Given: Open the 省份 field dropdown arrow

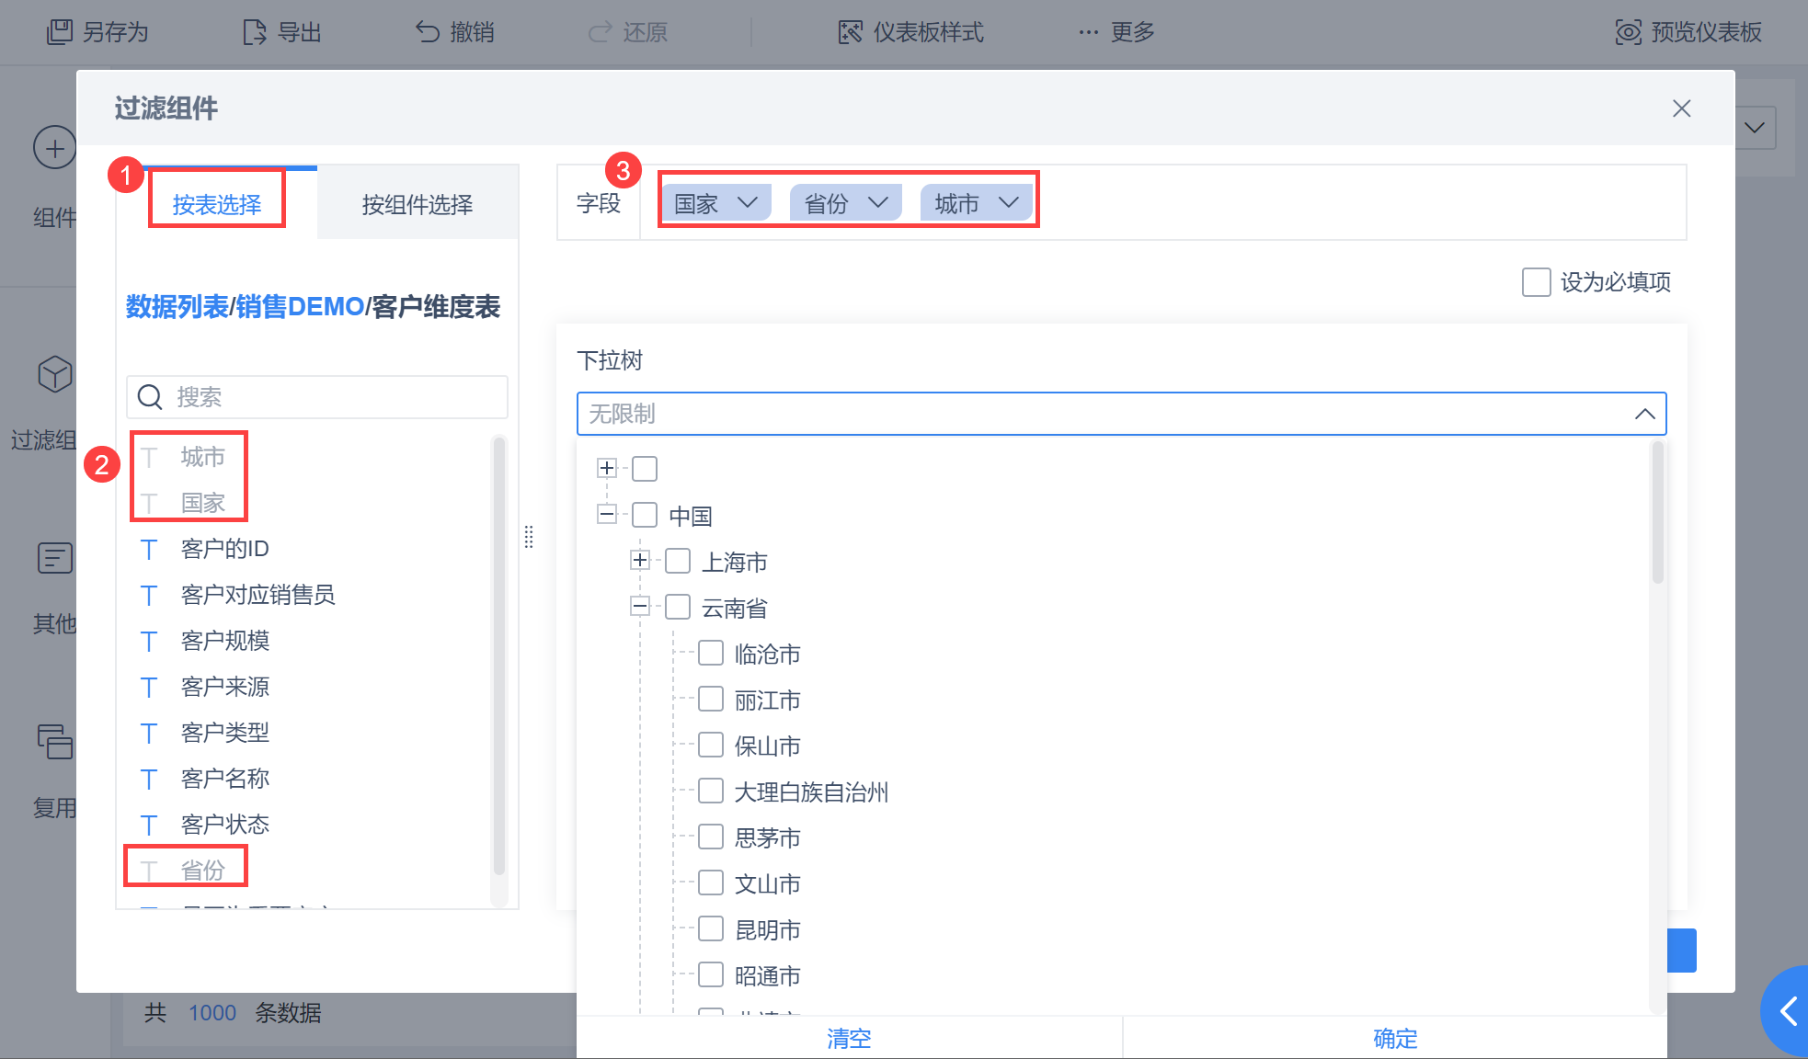Looking at the screenshot, I should click(x=878, y=202).
